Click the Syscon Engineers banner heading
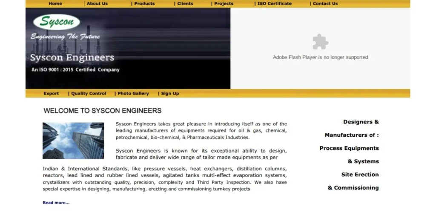436x218 pixels. (x=72, y=57)
